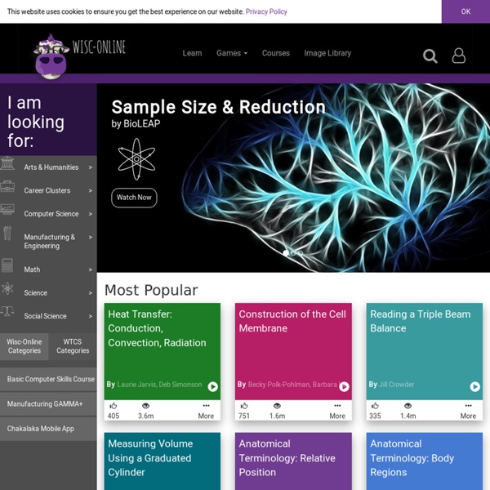
Task: Click the Career Clusters briefcase icon
Action: (x=7, y=186)
